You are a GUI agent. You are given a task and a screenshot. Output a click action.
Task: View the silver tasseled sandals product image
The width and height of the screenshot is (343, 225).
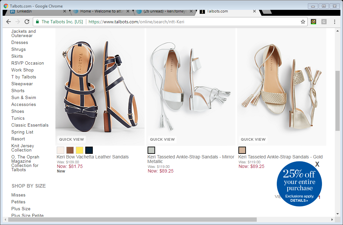[x=191, y=87]
